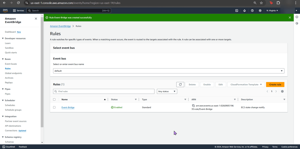Open the AWS Services grid menu
The width and height of the screenshot is (300, 149).
pyautogui.click(x=18, y=10)
